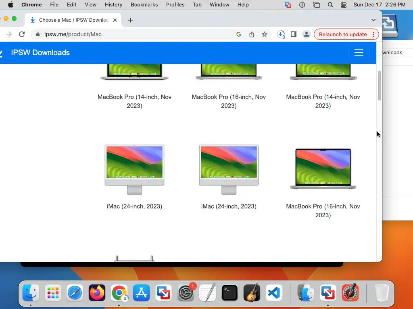Select third-column MacBook Pro (14-inch, Nov 2023) link
The image size is (413, 309).
point(323,101)
